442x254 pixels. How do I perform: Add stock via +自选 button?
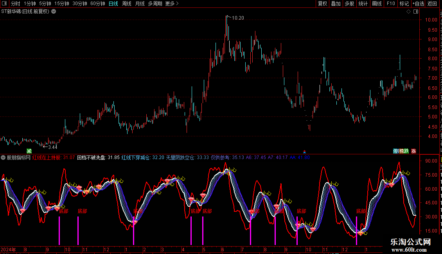point(418,4)
